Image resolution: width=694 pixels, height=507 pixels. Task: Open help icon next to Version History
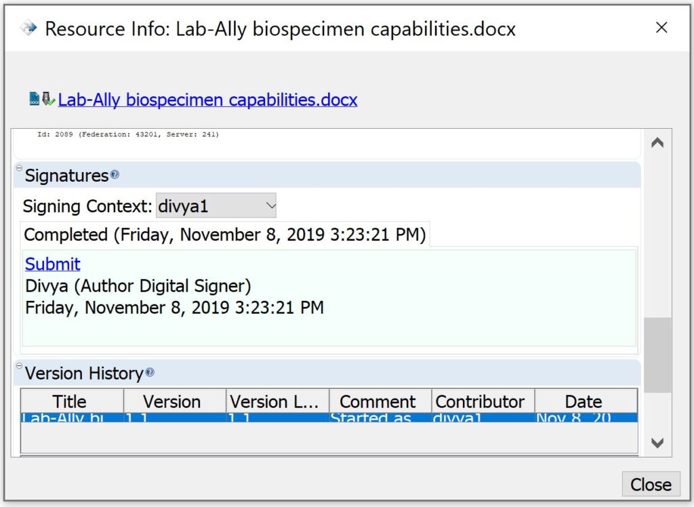click(150, 372)
